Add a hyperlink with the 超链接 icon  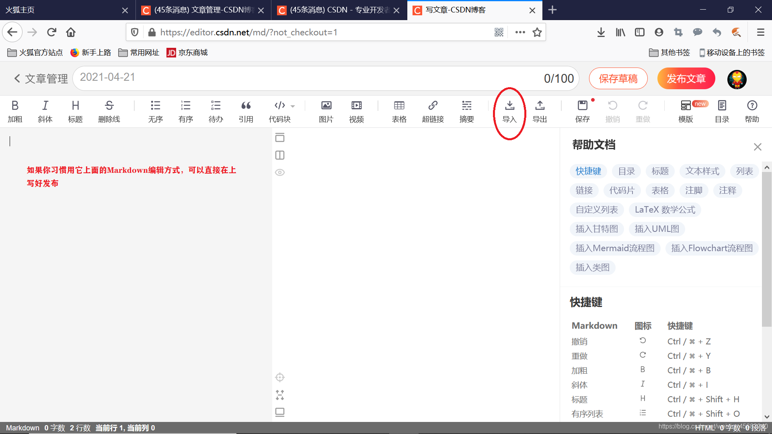(433, 106)
